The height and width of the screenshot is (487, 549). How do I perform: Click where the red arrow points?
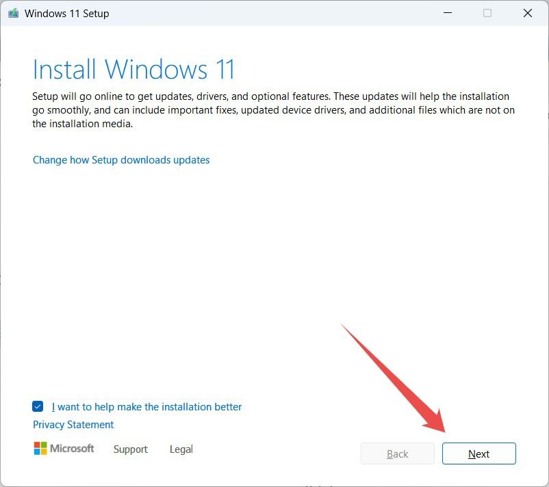pos(478,453)
